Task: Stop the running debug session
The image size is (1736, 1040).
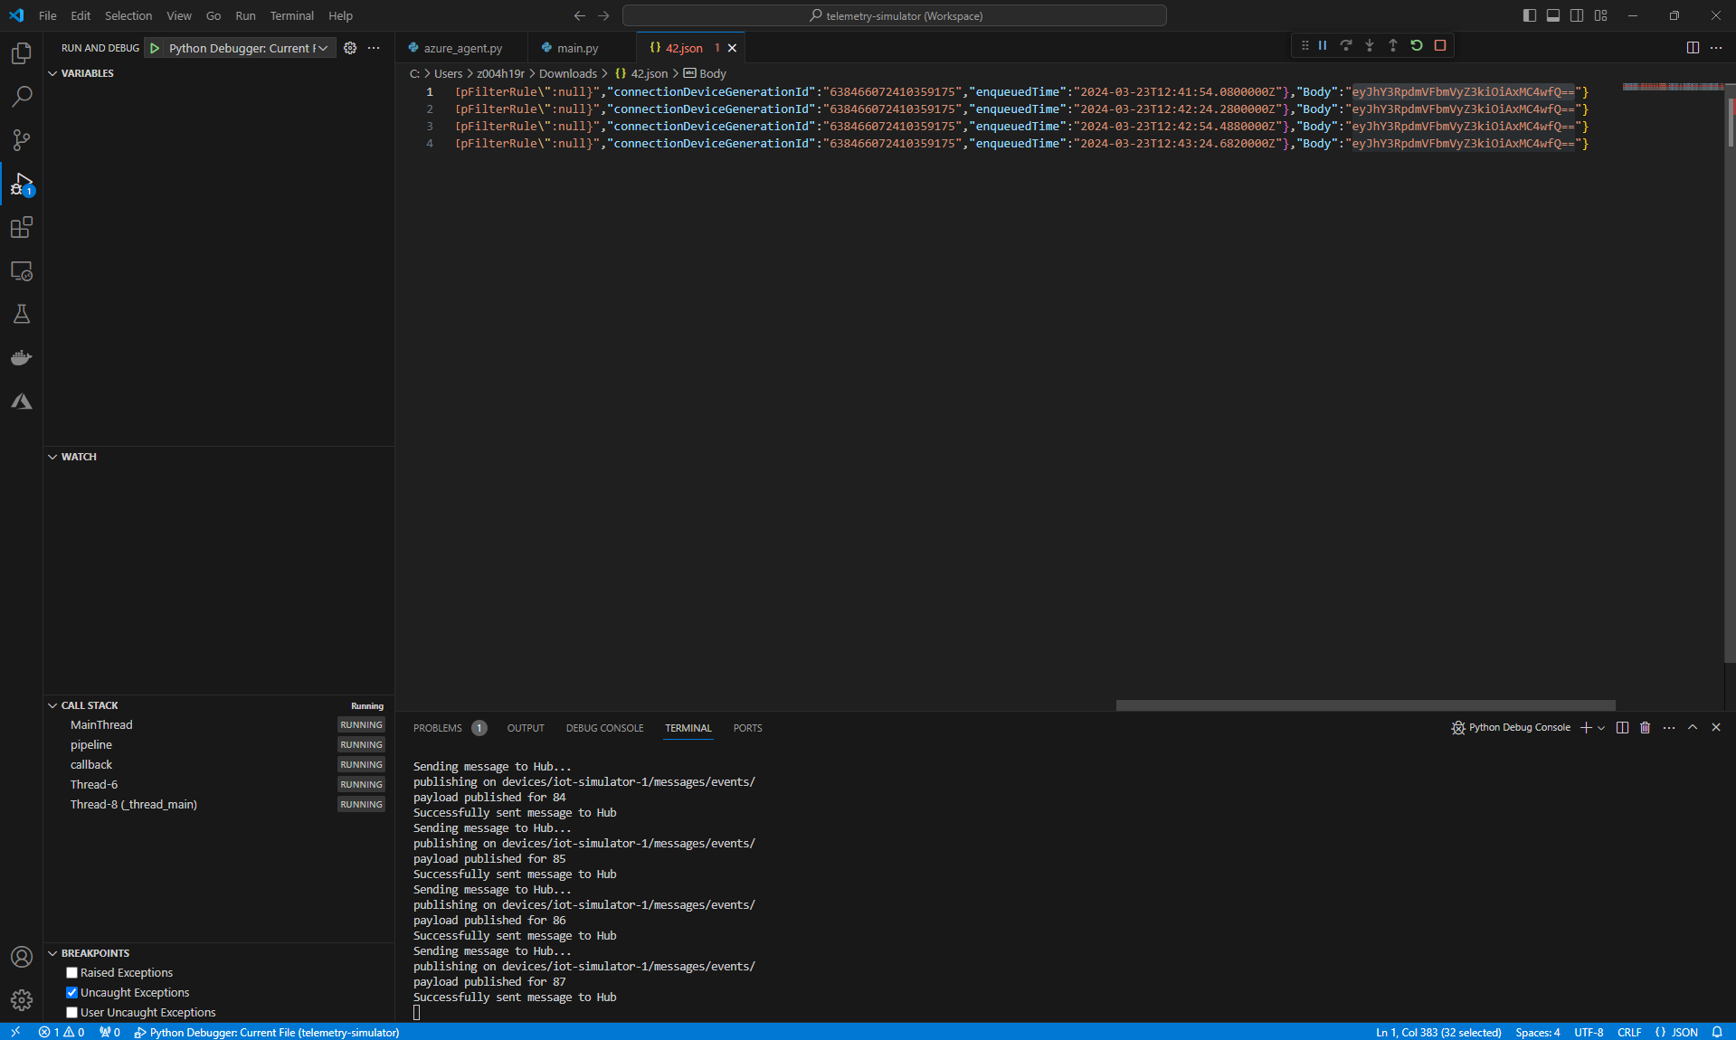Action: coord(1440,45)
